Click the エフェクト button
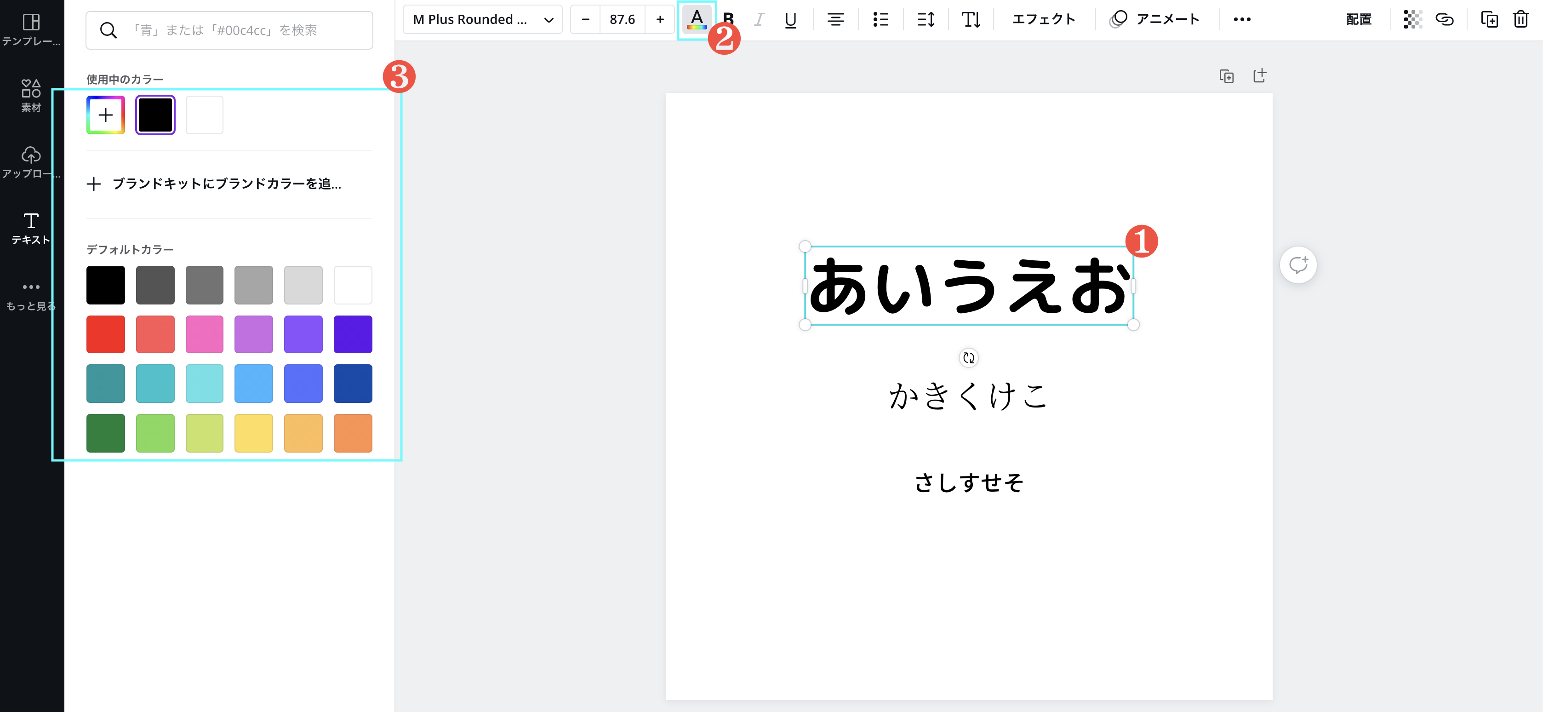Image resolution: width=1543 pixels, height=712 pixels. click(x=1043, y=19)
